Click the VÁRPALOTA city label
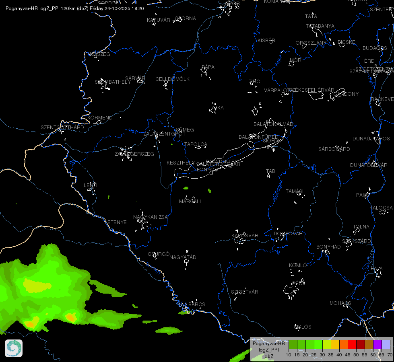 coord(278,90)
